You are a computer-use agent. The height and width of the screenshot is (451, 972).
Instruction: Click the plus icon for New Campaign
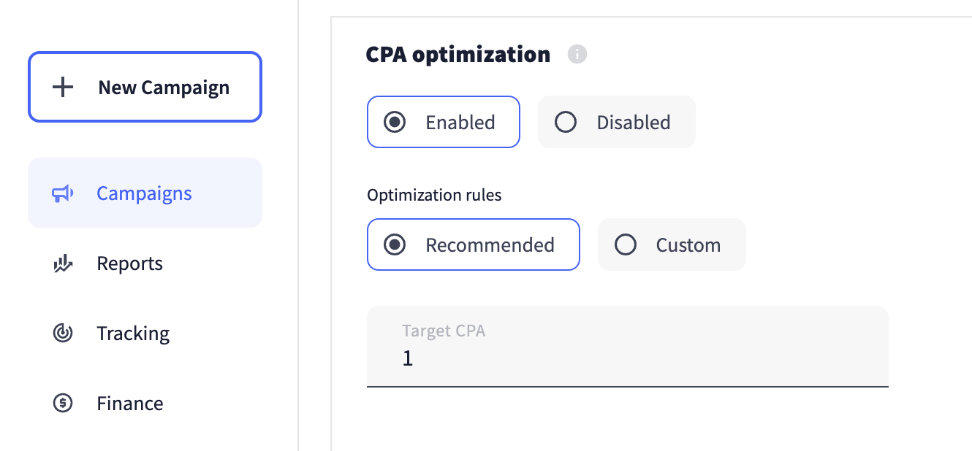[x=64, y=88]
